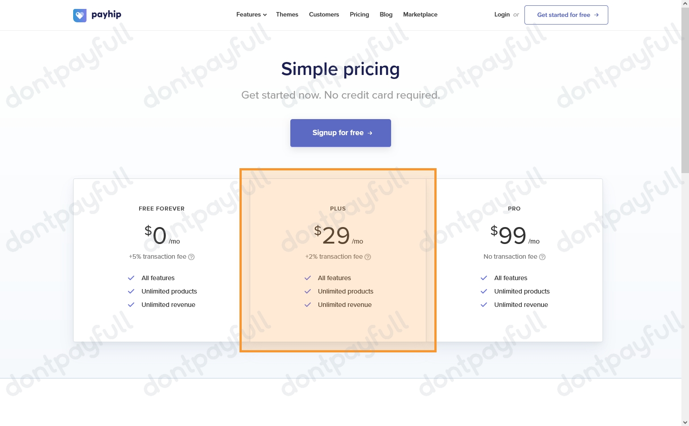Expand the Features navigation dropdown

[x=251, y=14]
